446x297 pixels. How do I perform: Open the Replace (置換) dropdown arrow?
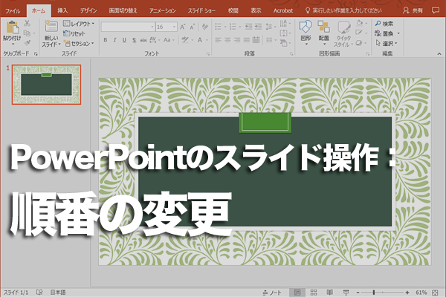pos(398,33)
